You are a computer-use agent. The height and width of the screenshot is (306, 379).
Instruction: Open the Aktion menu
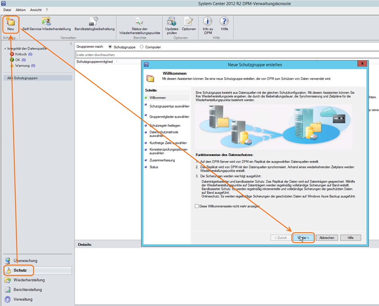pyautogui.click(x=20, y=10)
